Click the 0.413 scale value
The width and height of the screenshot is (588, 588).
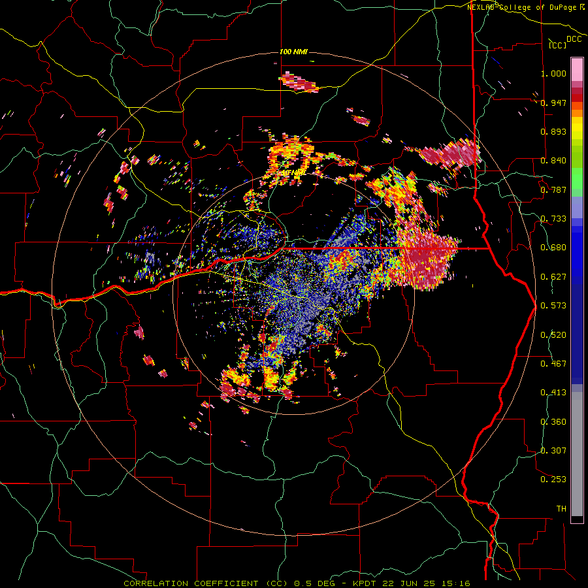tap(553, 393)
